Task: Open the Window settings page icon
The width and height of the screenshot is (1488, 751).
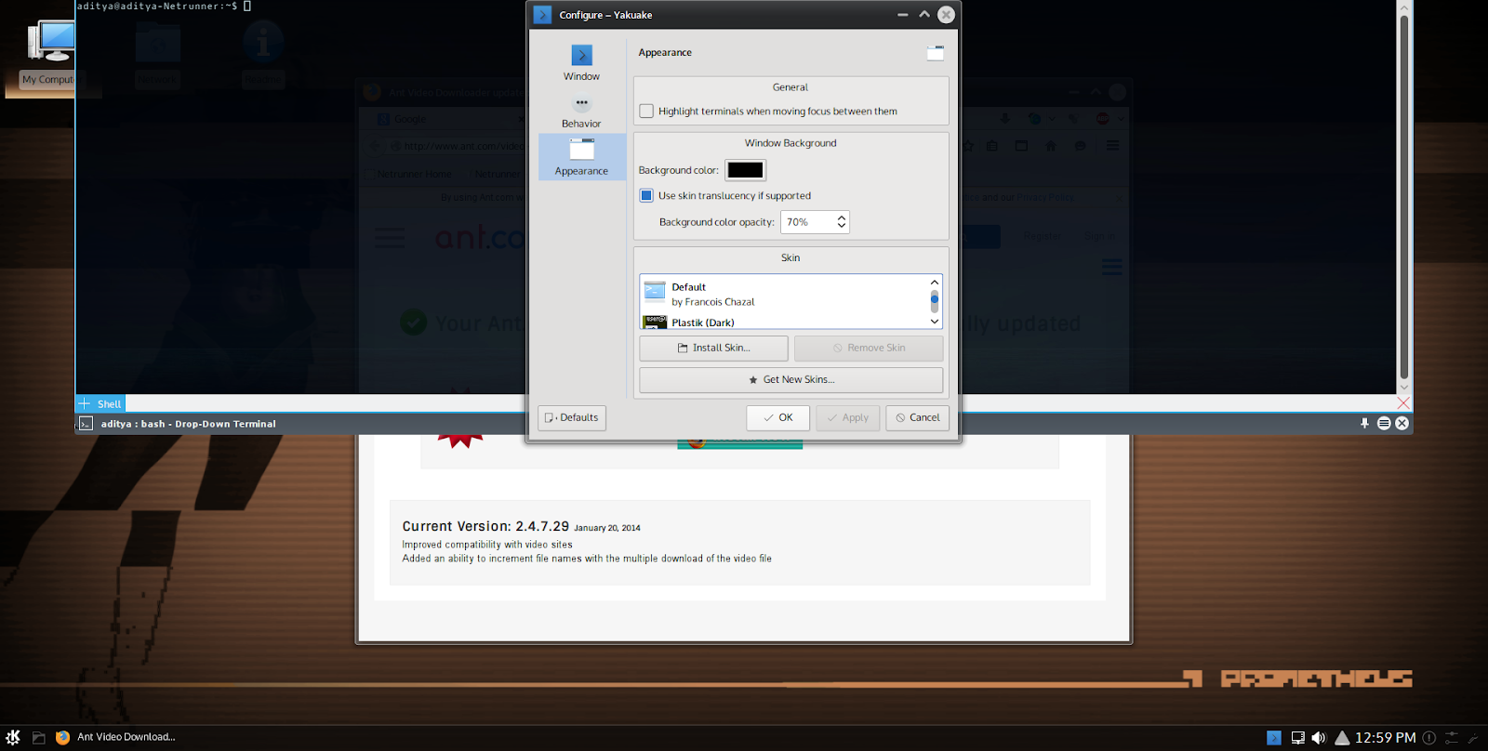Action: 581,56
